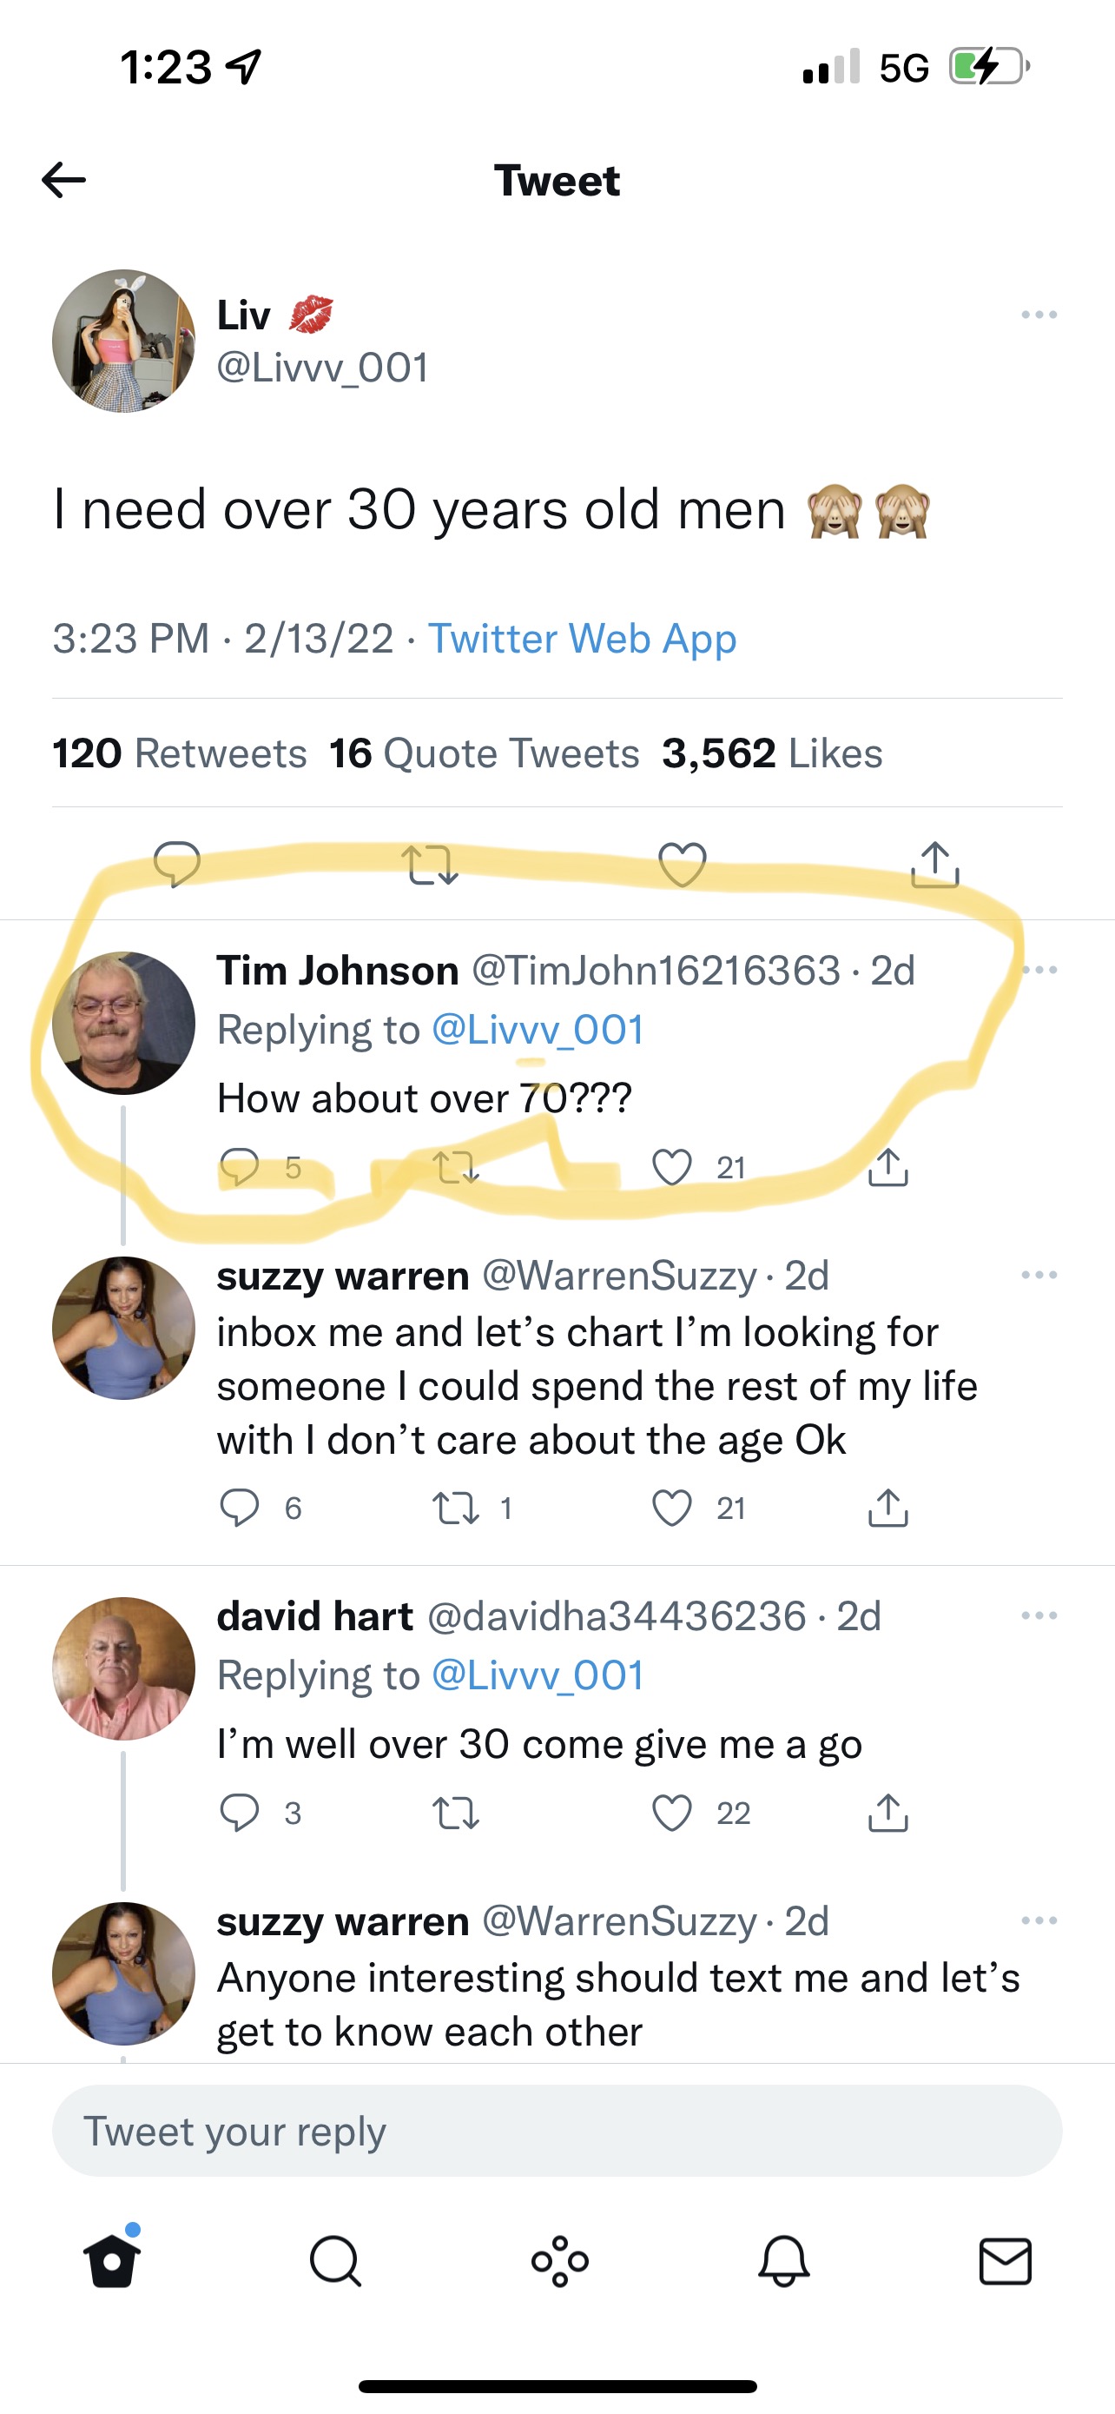
Task: Open Liv's profile picture
Action: click(123, 342)
